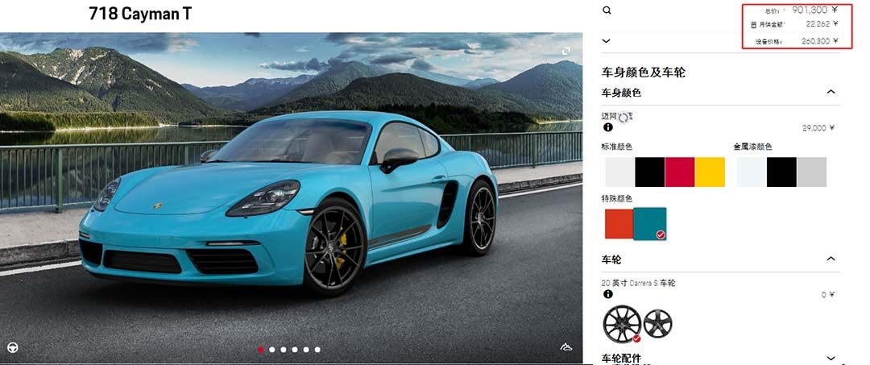Switch to interior steering wheel view
Screen dimensions: 870x365
click(12, 347)
